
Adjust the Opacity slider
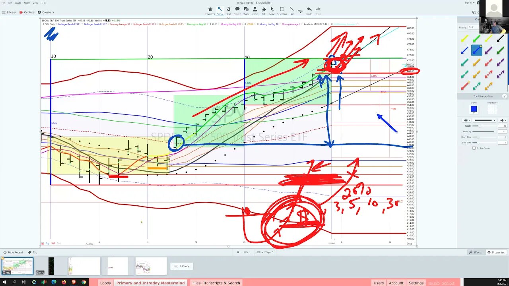pos(485,131)
